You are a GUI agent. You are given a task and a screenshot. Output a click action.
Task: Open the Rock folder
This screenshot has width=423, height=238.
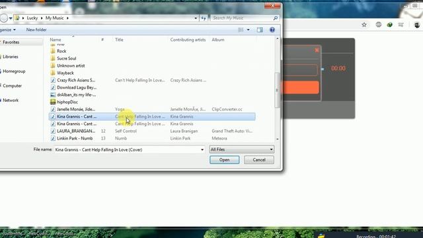click(61, 51)
